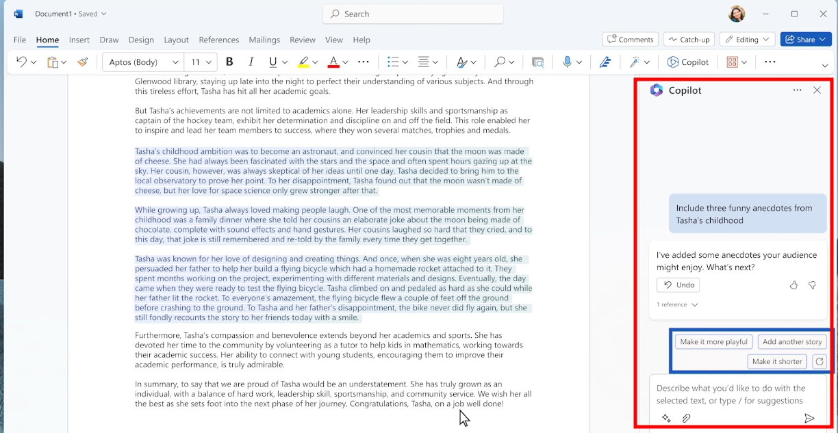Open the Comments pane button
This screenshot has width=838, height=433.
pos(631,40)
